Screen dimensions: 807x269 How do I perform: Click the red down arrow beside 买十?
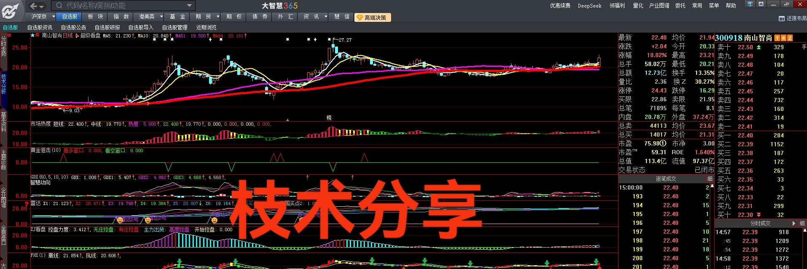[759, 215]
